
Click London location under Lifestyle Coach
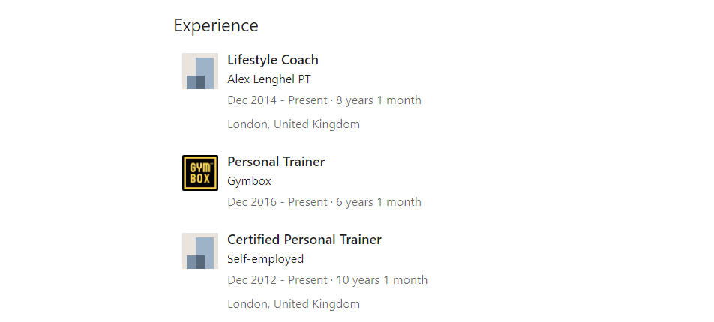tap(294, 124)
